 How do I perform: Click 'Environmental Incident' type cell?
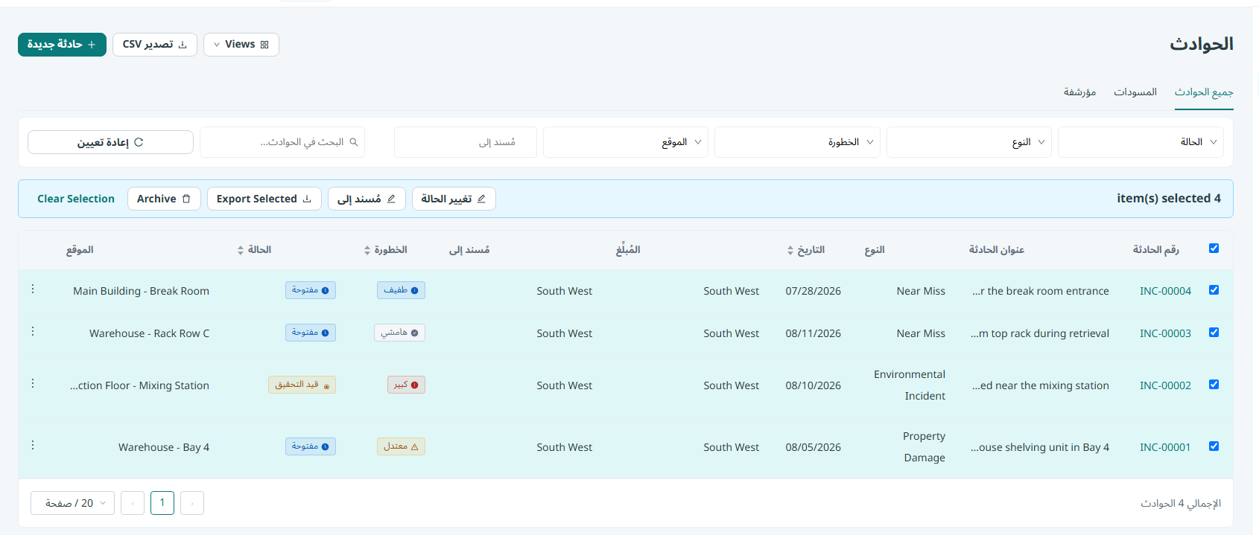910,385
